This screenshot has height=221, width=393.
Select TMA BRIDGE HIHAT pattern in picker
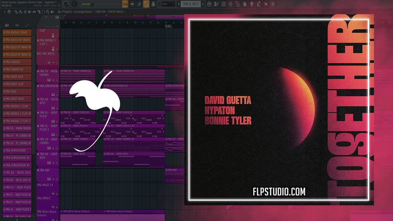pos(17,33)
